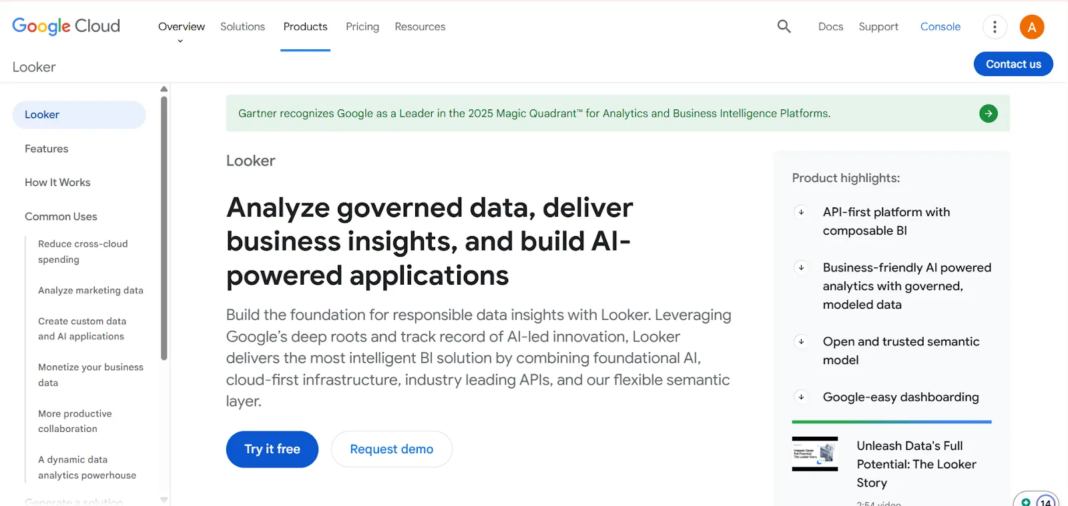Click the Looker page title in header

(34, 67)
